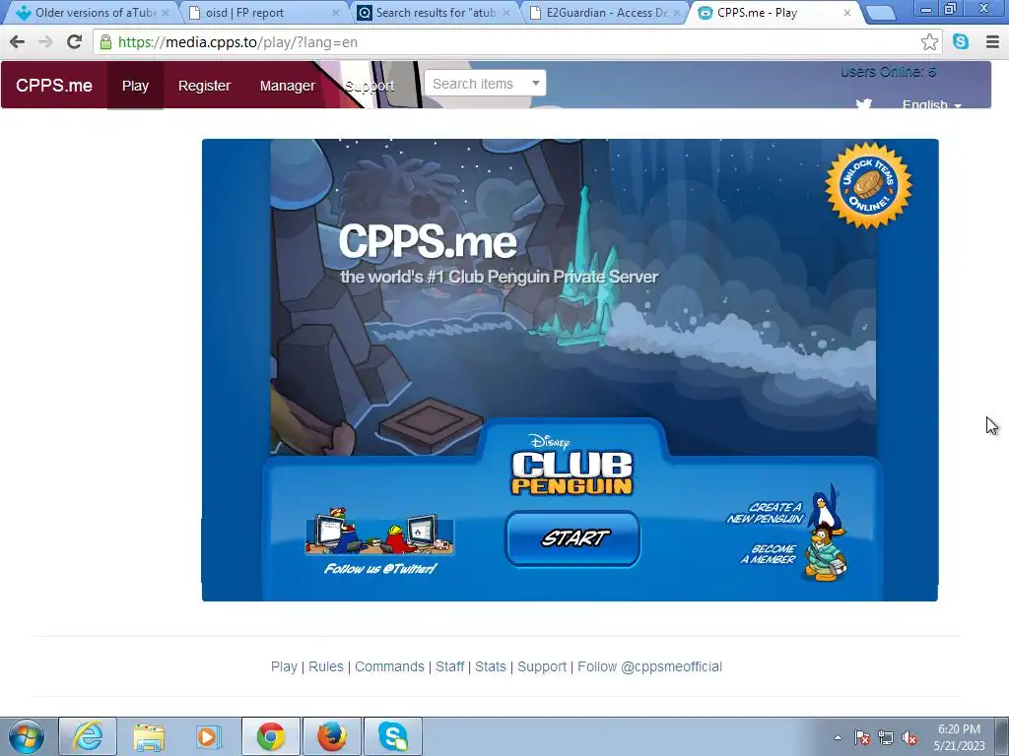This screenshot has width=1009, height=756.
Task: Open the footer Play link
Action: [284, 666]
